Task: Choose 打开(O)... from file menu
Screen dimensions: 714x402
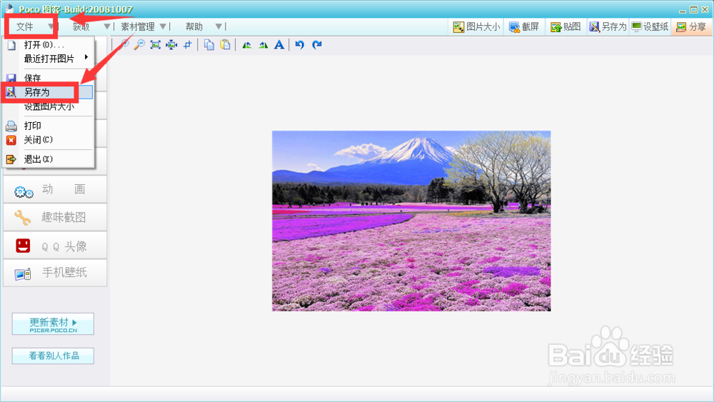Action: click(49, 44)
